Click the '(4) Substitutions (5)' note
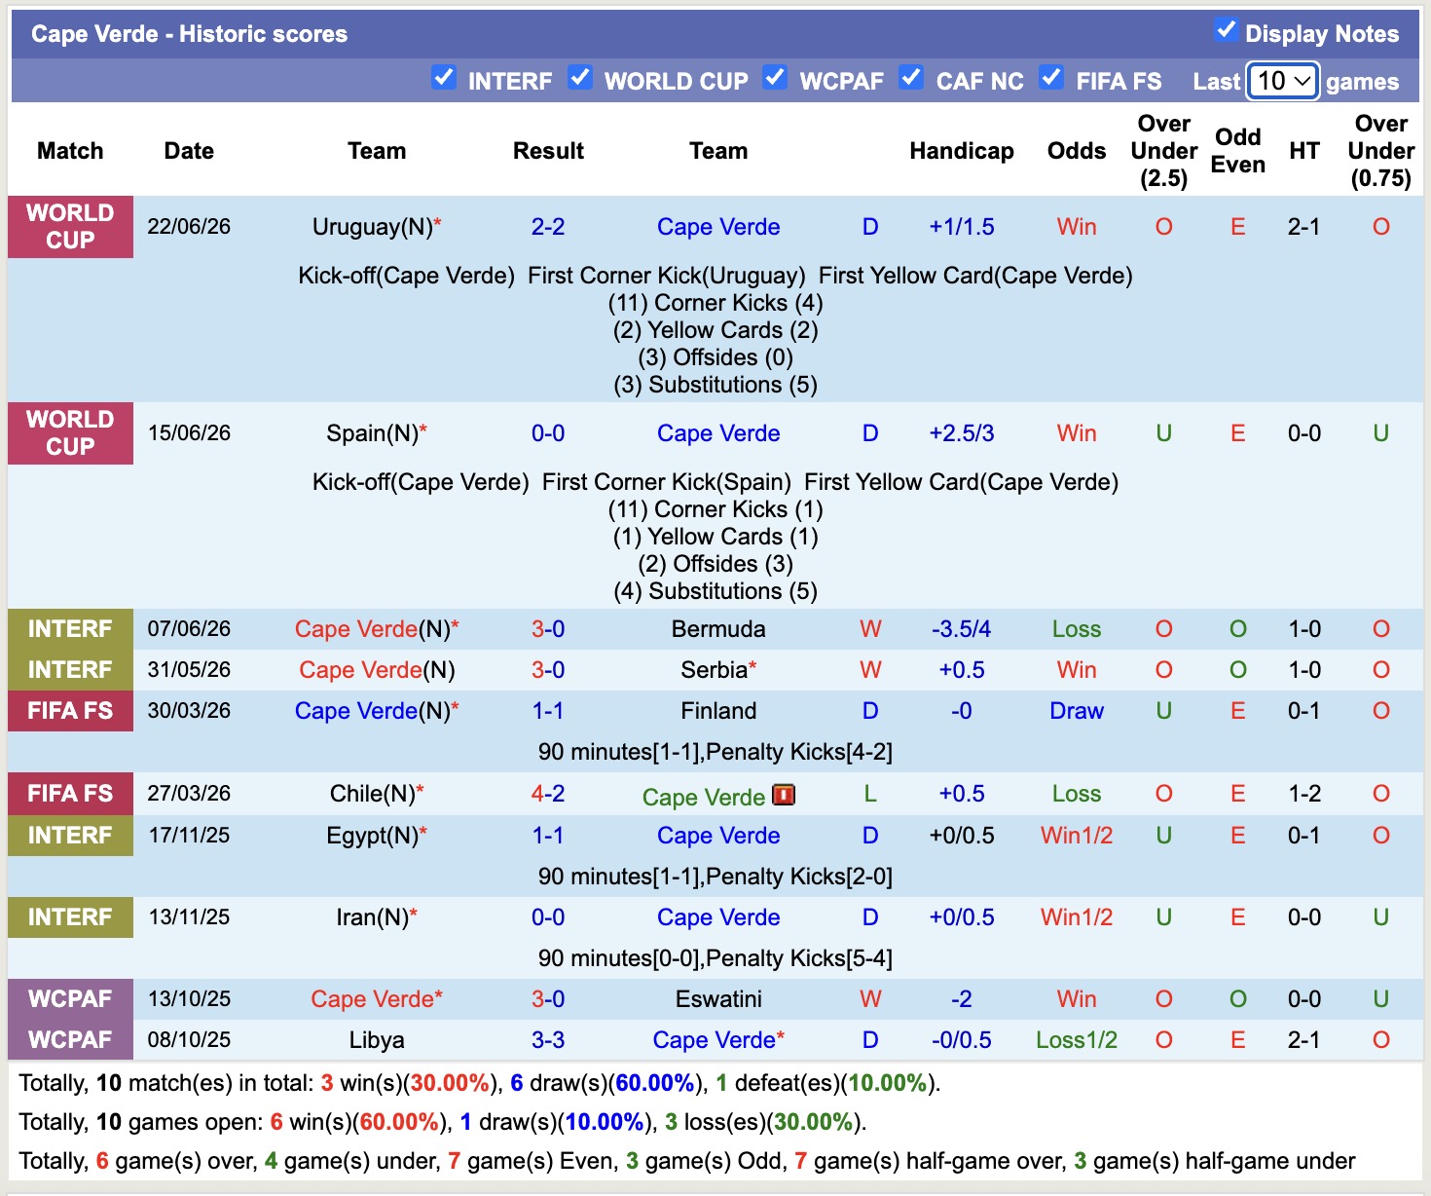1431x1196 pixels. pyautogui.click(x=715, y=591)
